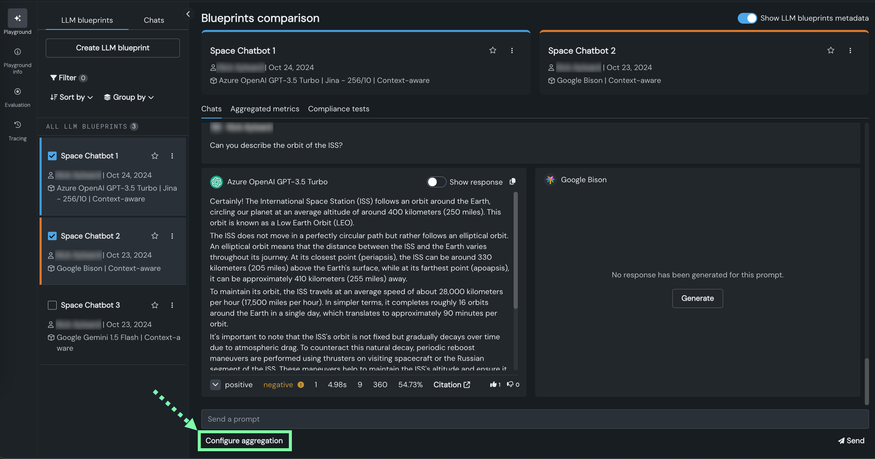This screenshot has height=459, width=875.
Task: Open the Evaluation section icon
Action: [17, 92]
